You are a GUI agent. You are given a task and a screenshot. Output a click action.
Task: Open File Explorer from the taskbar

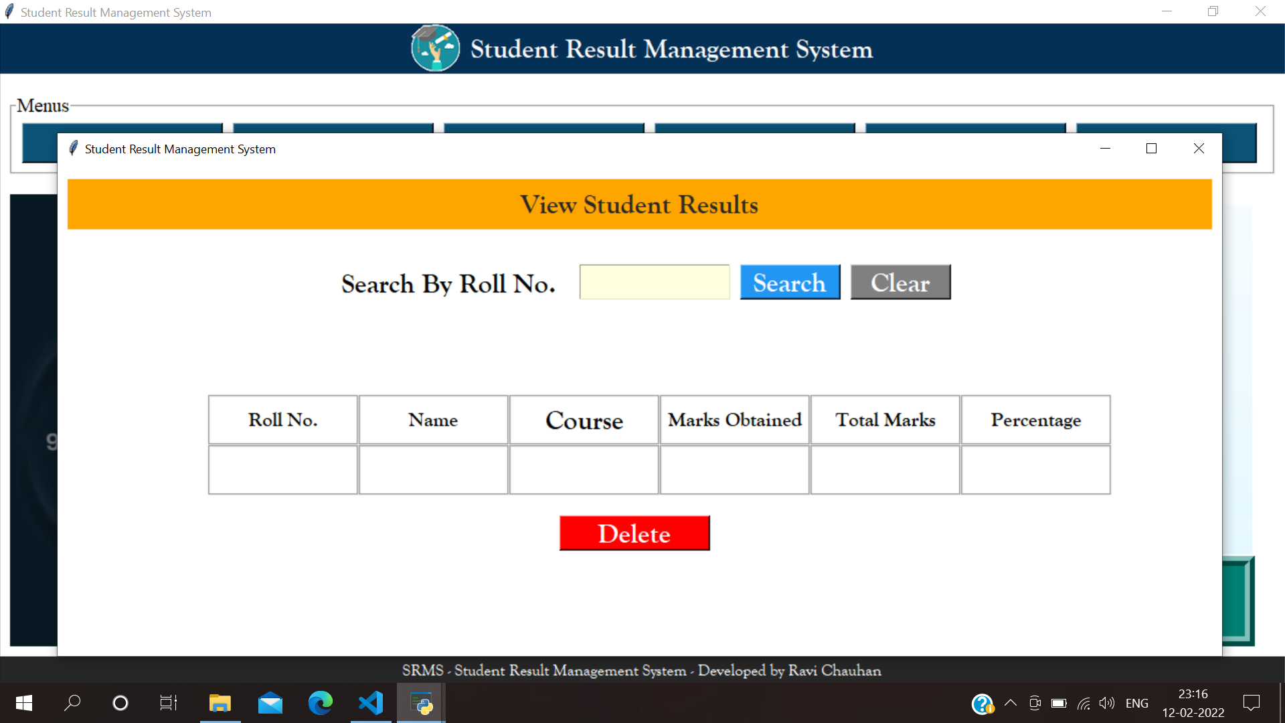[220, 703]
